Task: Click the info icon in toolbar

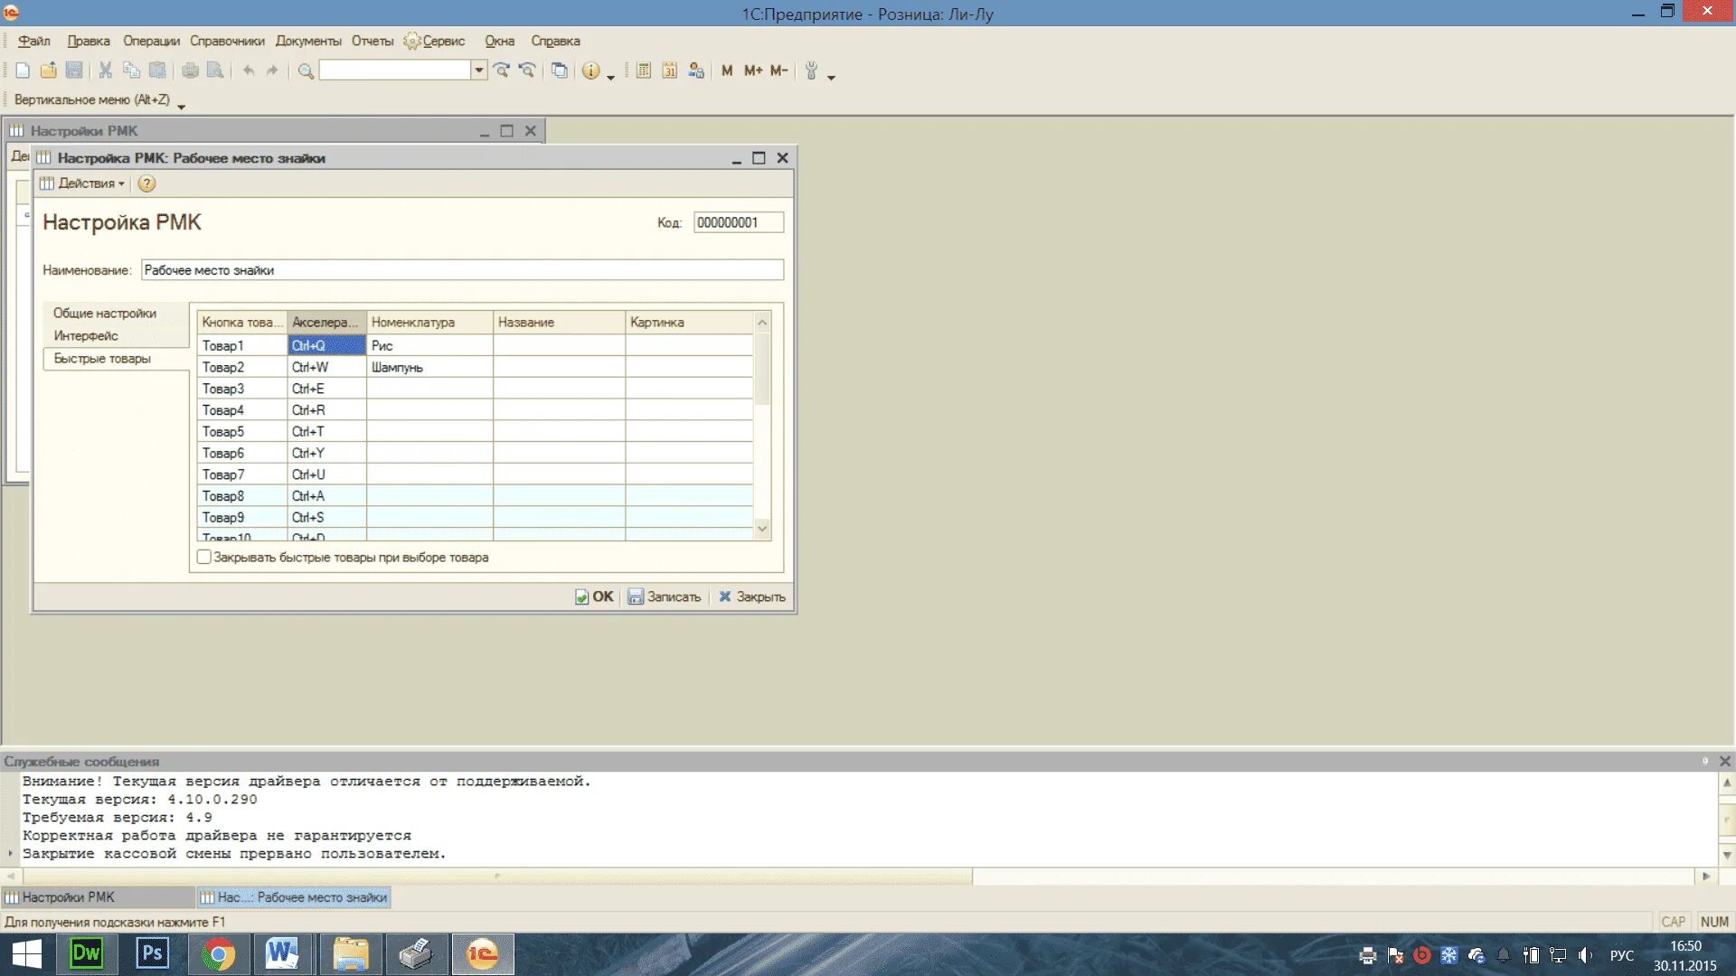Action: 590,70
